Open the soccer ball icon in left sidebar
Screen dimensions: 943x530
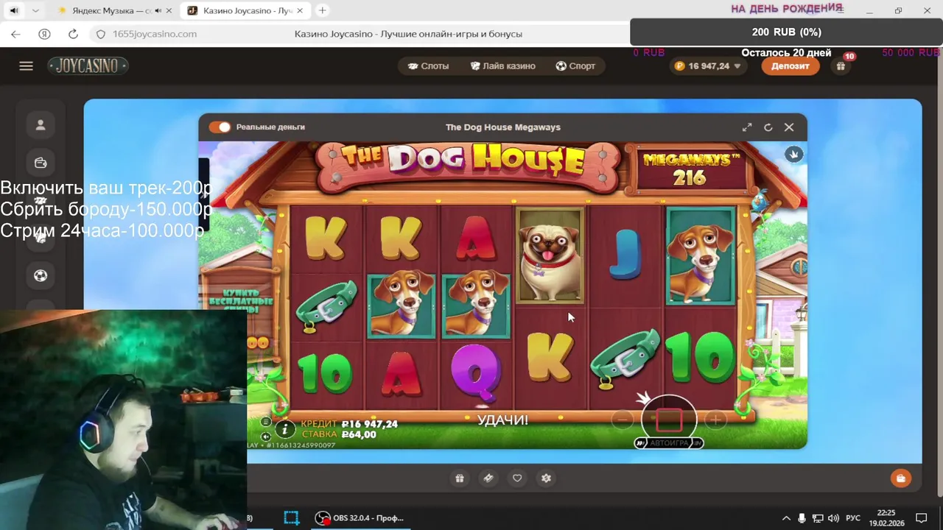[x=41, y=275]
